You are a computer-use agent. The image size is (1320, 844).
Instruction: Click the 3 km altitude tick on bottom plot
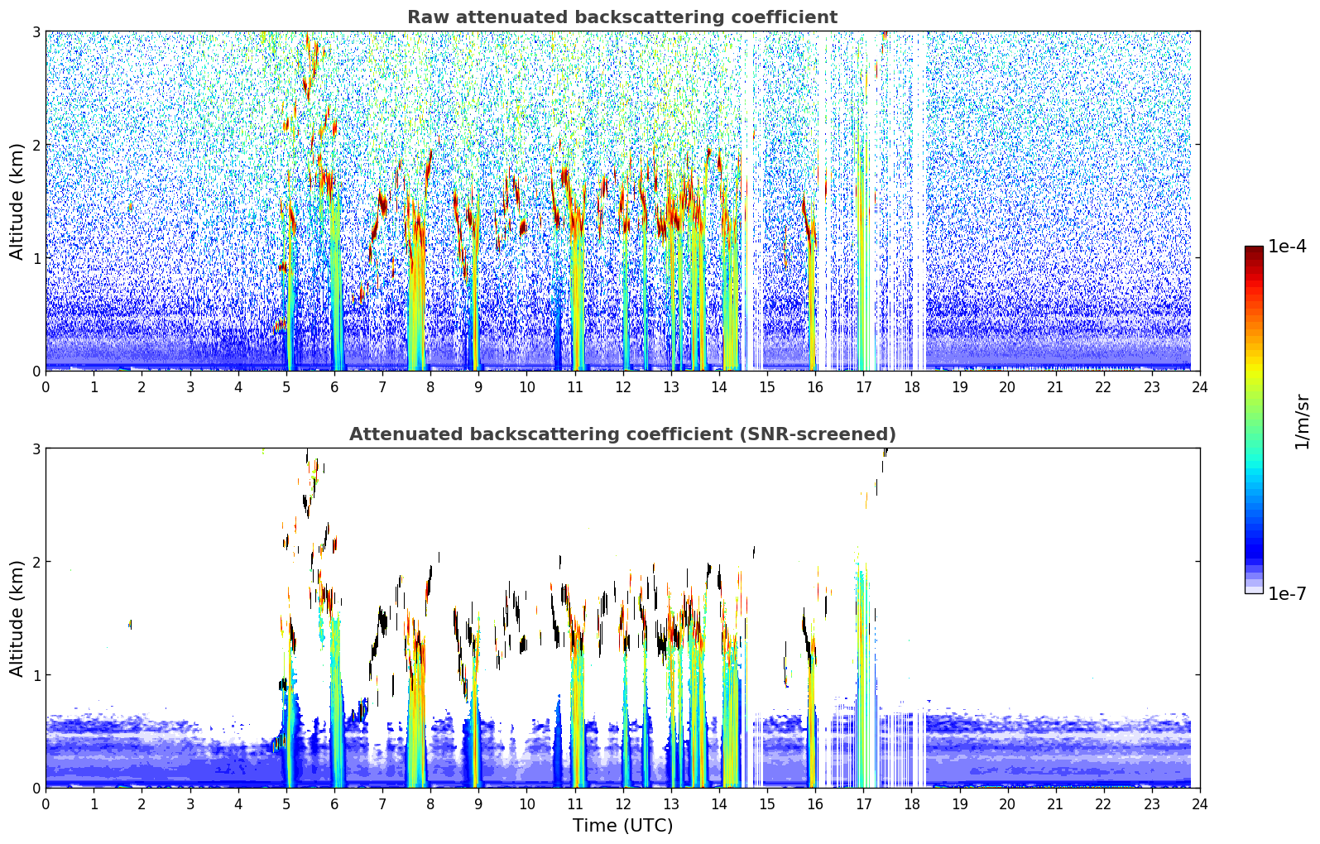tap(36, 448)
